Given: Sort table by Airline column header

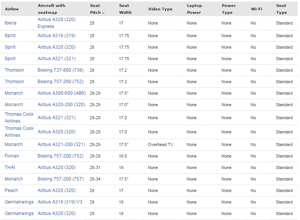Looking at the screenshot, I should (11, 9).
